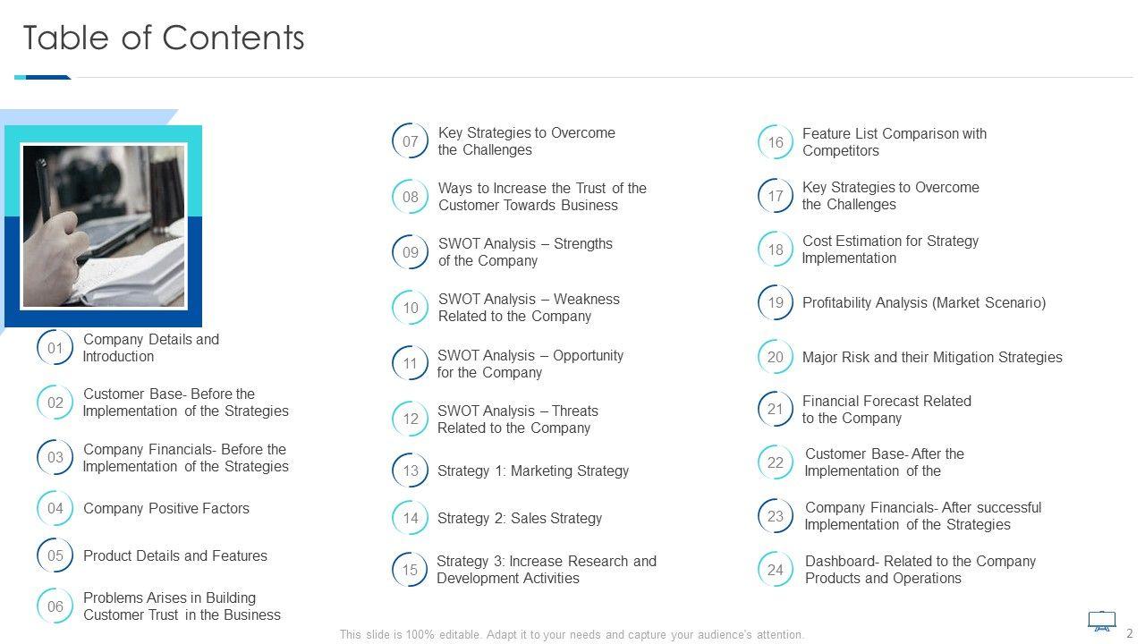Click the circled number 13 icon
Screen dimensions: 1145x644
point(410,471)
